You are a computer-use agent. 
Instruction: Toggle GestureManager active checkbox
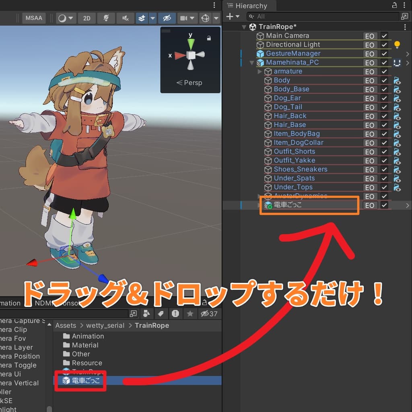[384, 54]
